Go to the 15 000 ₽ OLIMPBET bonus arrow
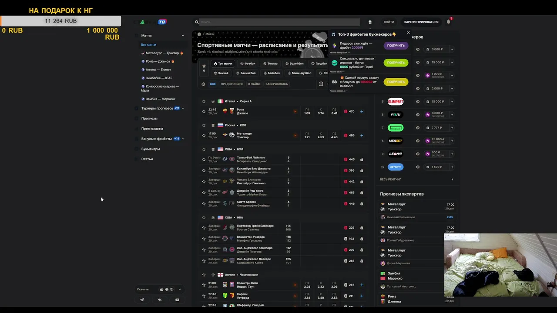557x313 pixels. pyautogui.click(x=452, y=102)
